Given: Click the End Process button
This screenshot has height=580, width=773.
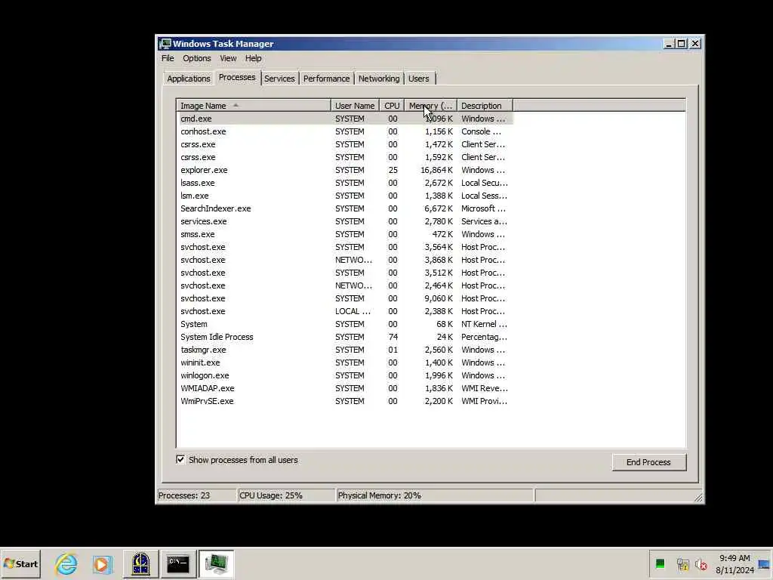Looking at the screenshot, I should click(x=648, y=462).
